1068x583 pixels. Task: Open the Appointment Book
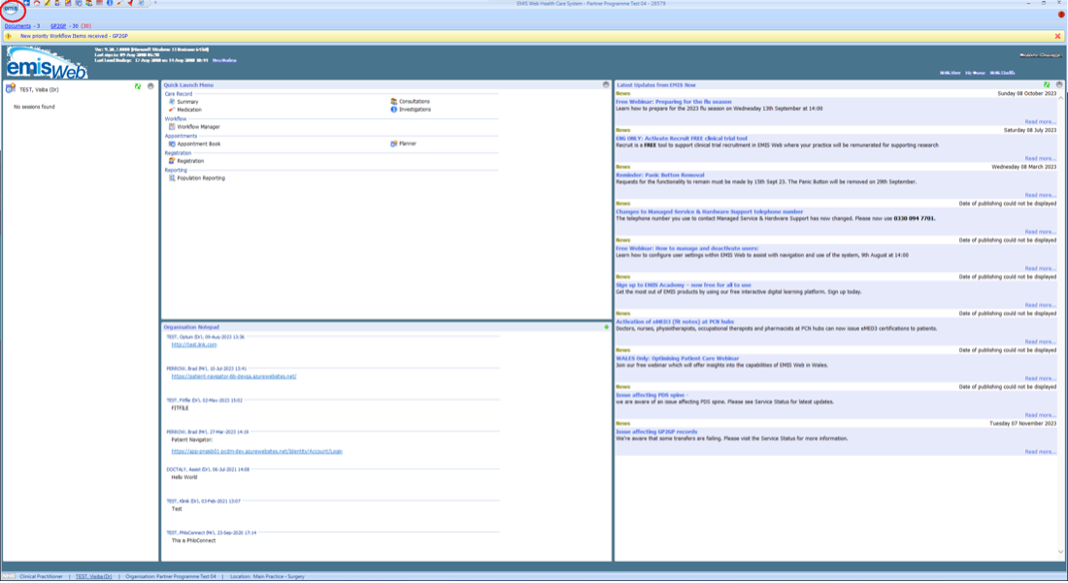coord(199,144)
